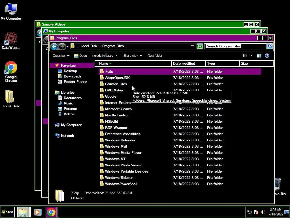Screen dimensions: 290x218
Task: Select the Reference Assemblies folder
Action: (122, 134)
